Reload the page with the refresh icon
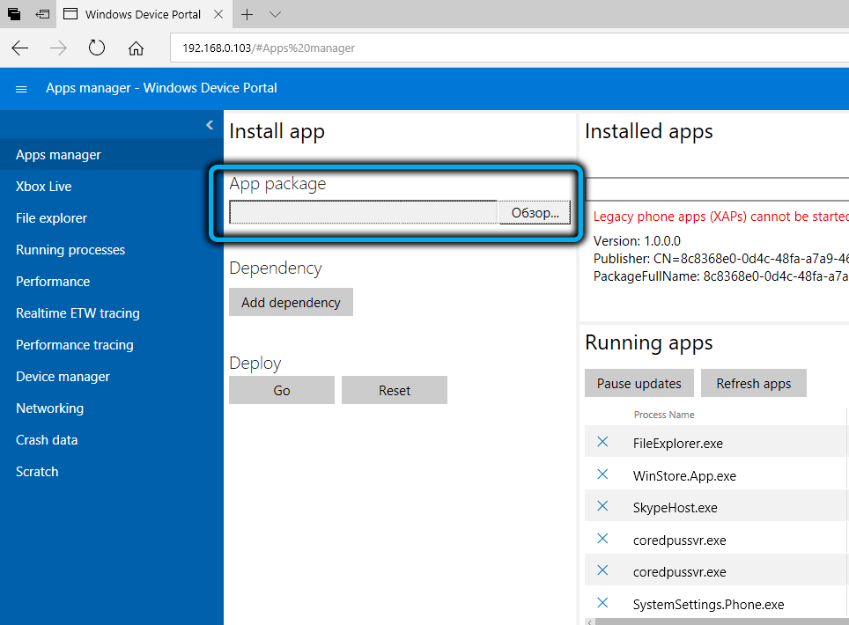 tap(97, 48)
